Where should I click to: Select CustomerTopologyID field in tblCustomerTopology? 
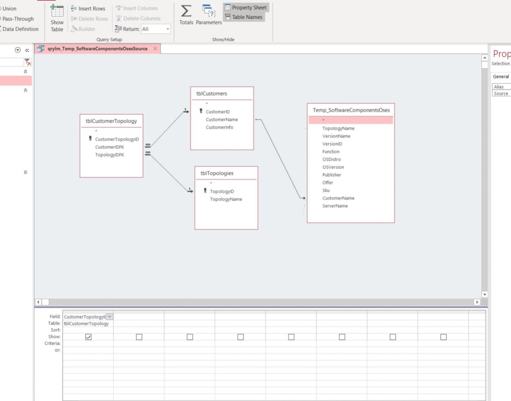117,139
